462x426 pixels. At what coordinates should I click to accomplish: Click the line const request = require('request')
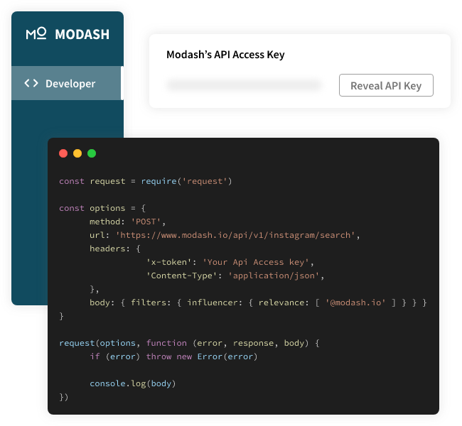(x=146, y=181)
